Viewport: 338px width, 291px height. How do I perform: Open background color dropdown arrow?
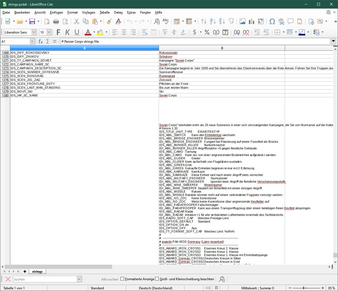pyautogui.click(x=106, y=32)
